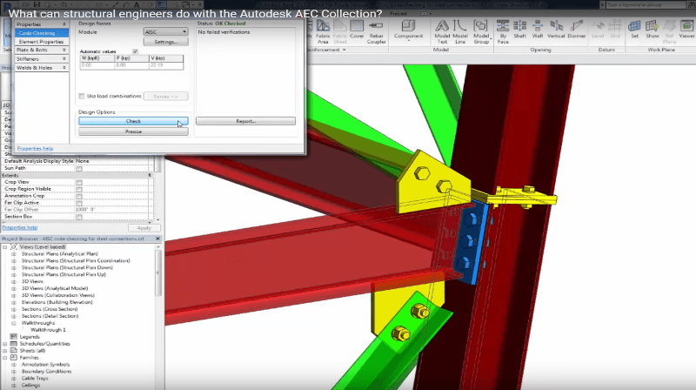Enable the Use load combinations checkbox

click(81, 96)
